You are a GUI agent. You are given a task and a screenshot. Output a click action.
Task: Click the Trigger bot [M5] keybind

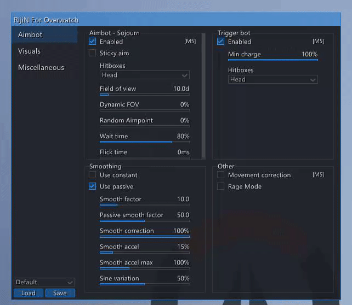(319, 41)
